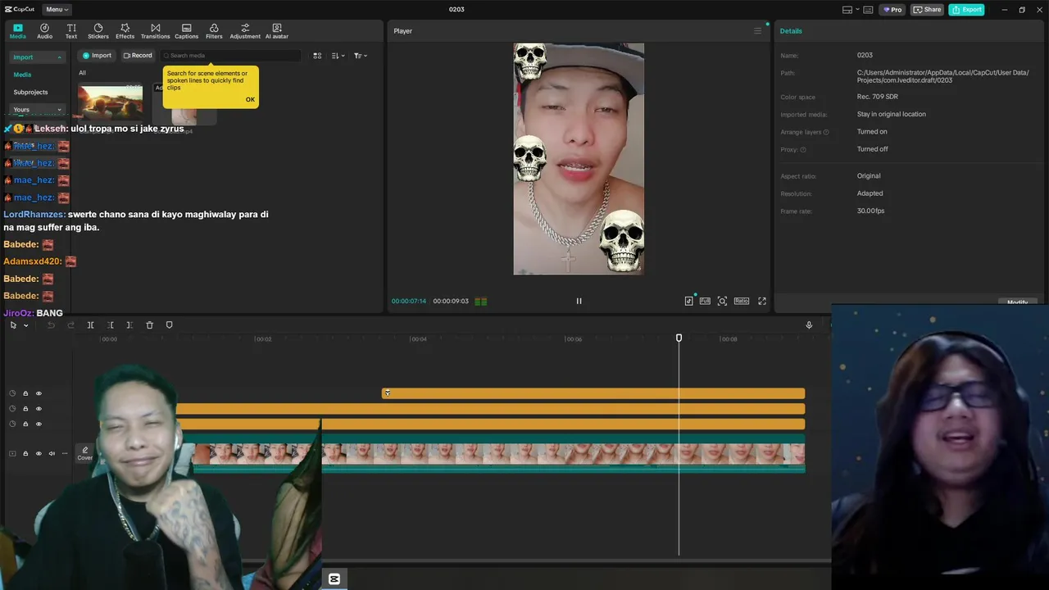The height and width of the screenshot is (590, 1049).
Task: Redo the last action
Action: point(70,325)
